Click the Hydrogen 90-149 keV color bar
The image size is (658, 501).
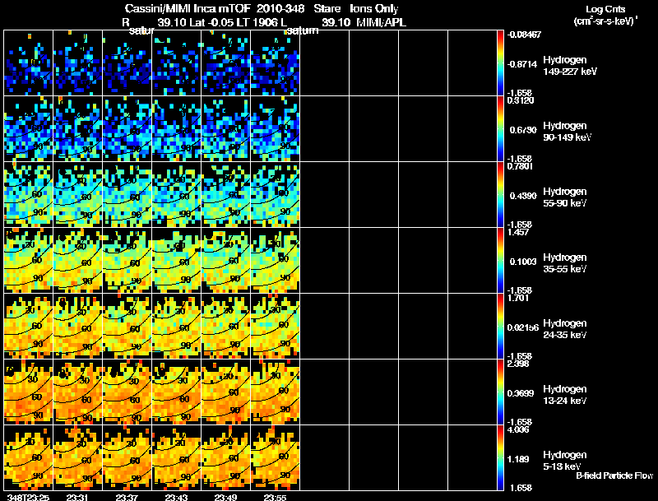pos(501,128)
